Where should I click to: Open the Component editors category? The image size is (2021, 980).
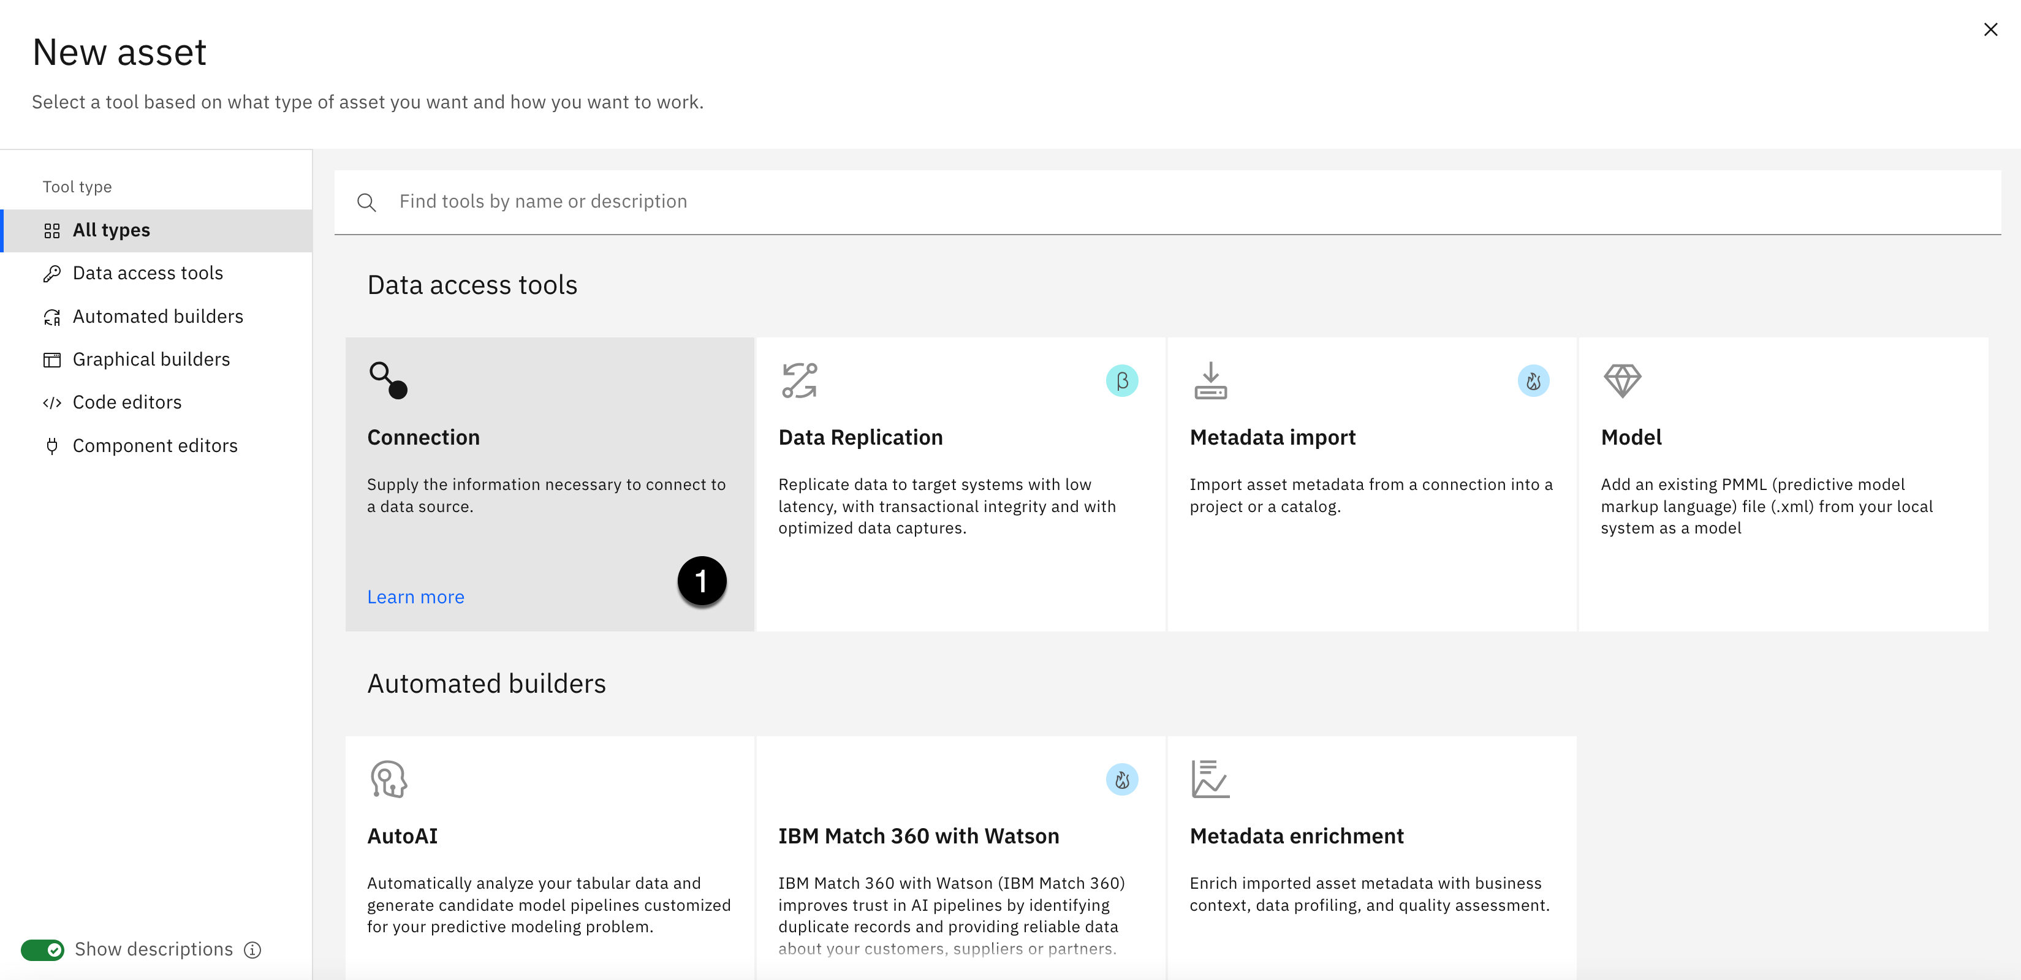tap(154, 446)
